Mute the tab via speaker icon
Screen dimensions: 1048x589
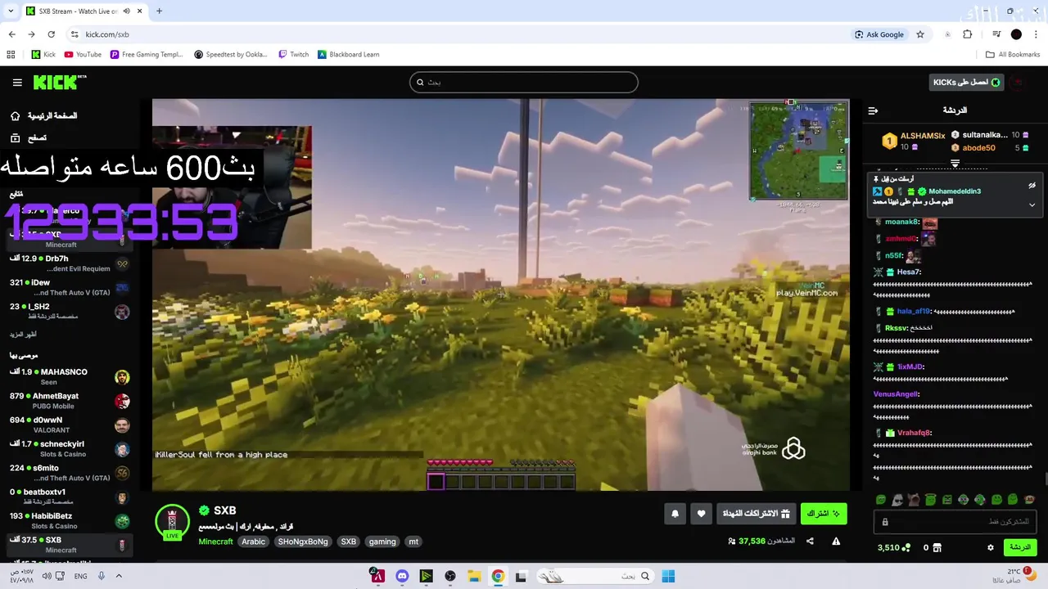[126, 11]
